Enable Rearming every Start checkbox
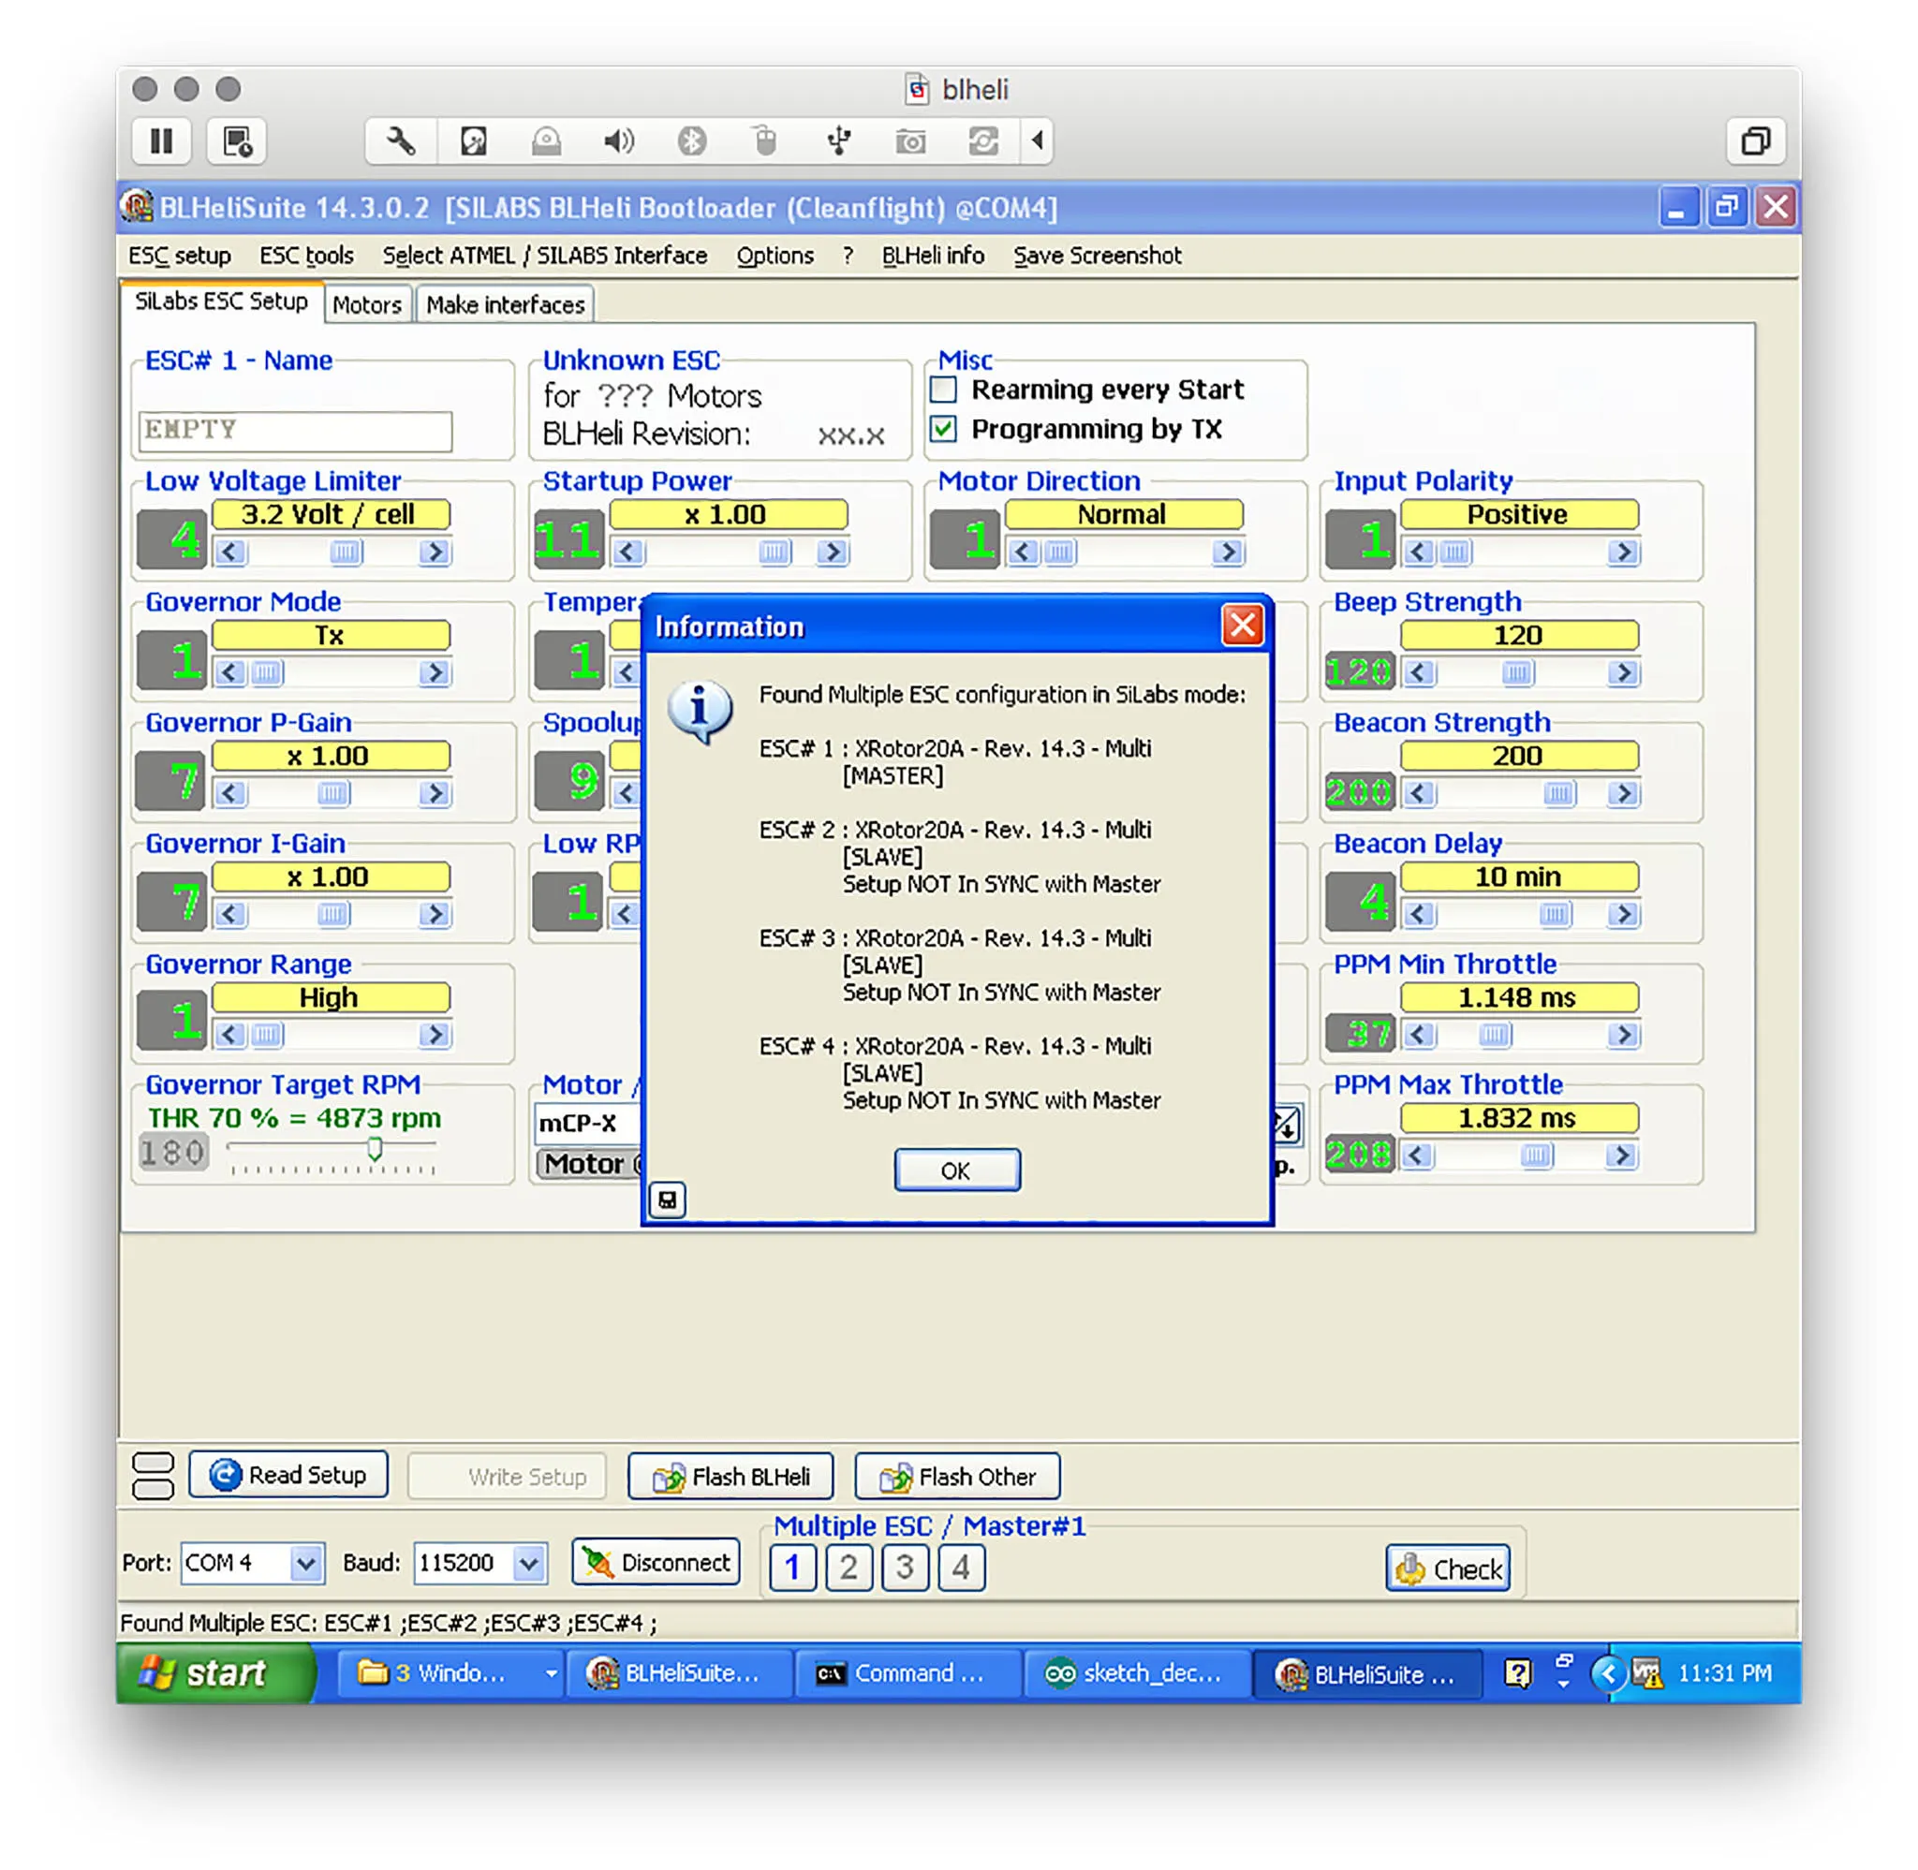The image size is (1918, 1870). [x=944, y=390]
